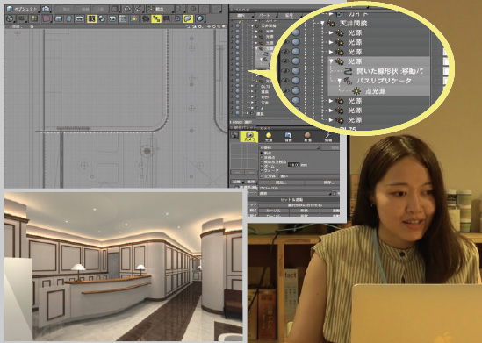Click the blue 背景 background panel icon

288,137
